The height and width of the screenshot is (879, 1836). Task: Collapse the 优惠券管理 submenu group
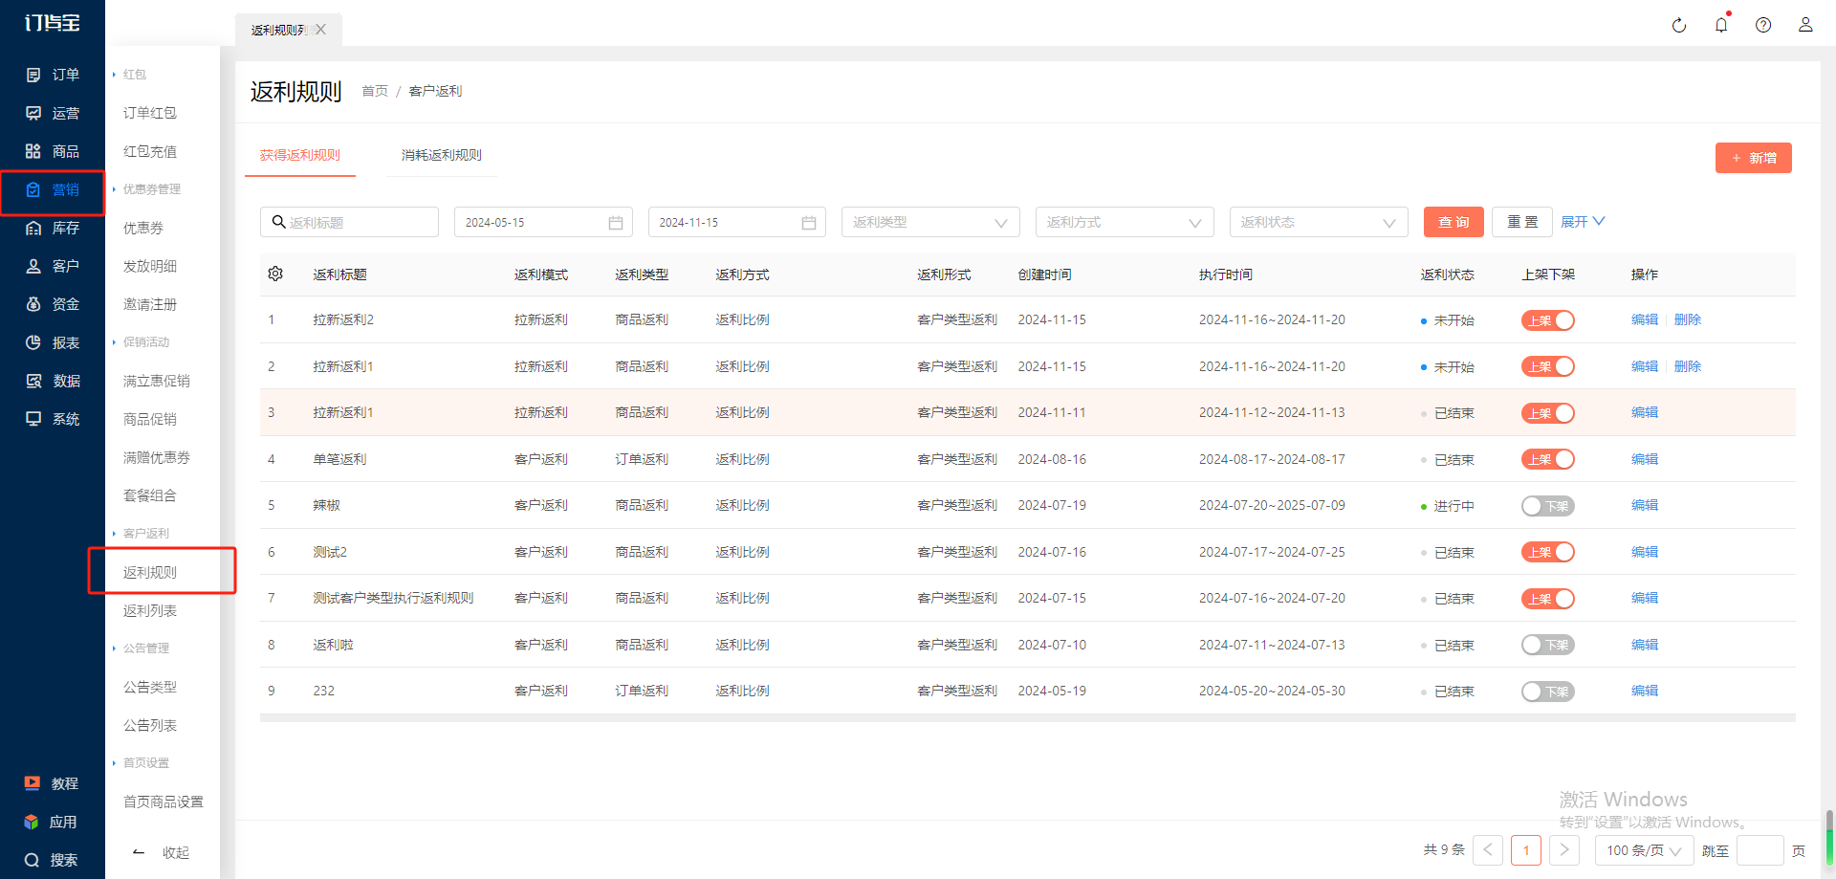tap(147, 189)
